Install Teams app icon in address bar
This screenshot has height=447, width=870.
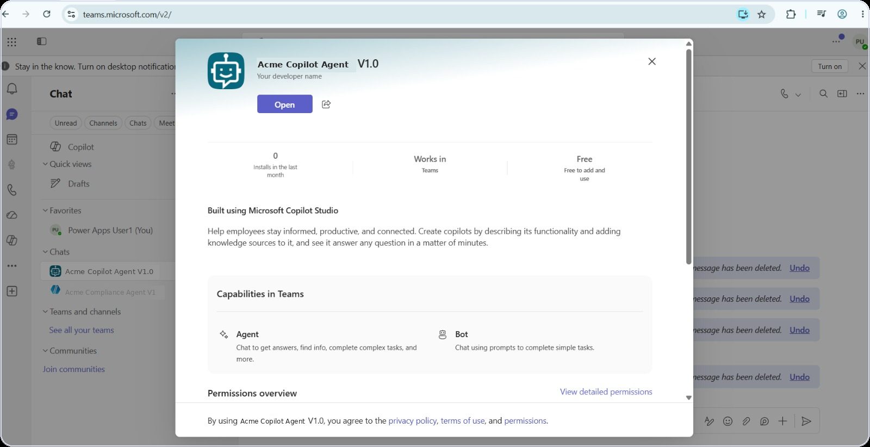743,14
